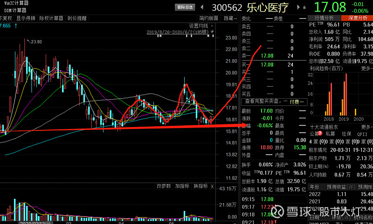Select 公募 shareholder tab
Screen dimensions: 373x224
[x=314, y=134]
